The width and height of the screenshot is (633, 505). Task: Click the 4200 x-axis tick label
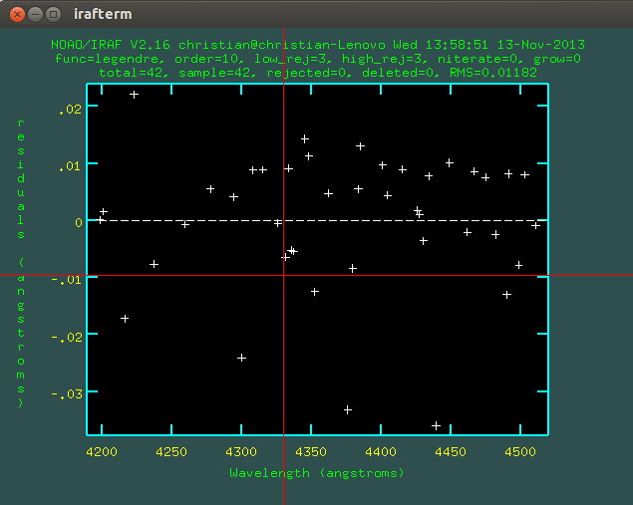pos(100,451)
